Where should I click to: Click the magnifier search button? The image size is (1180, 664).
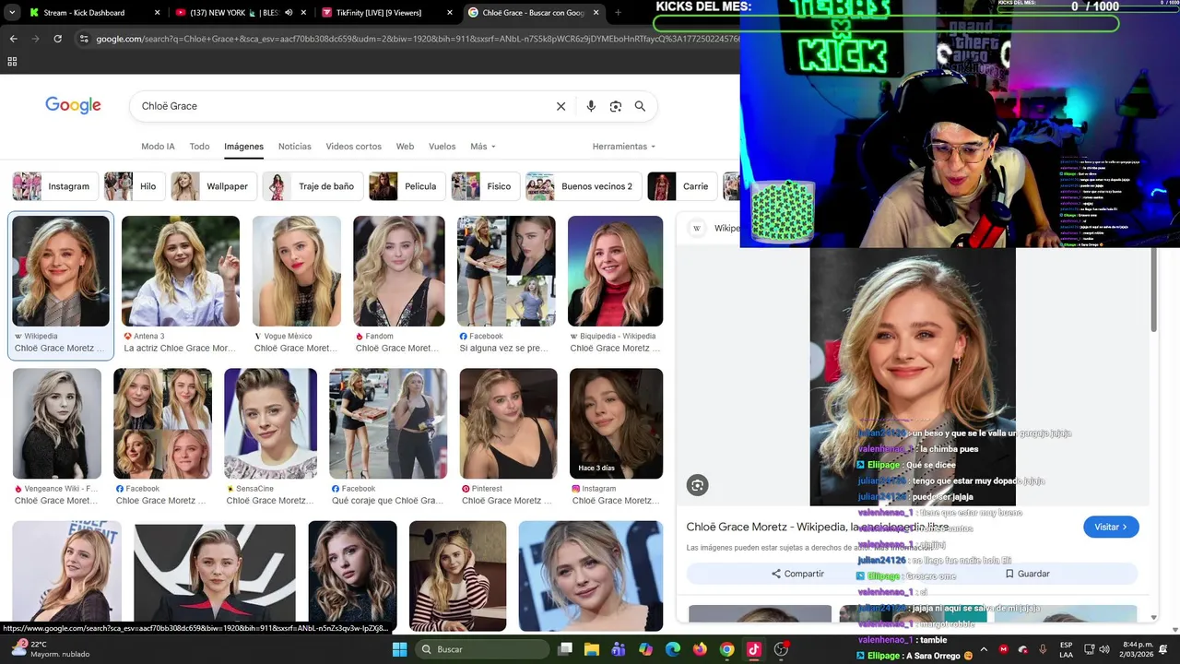coord(640,106)
